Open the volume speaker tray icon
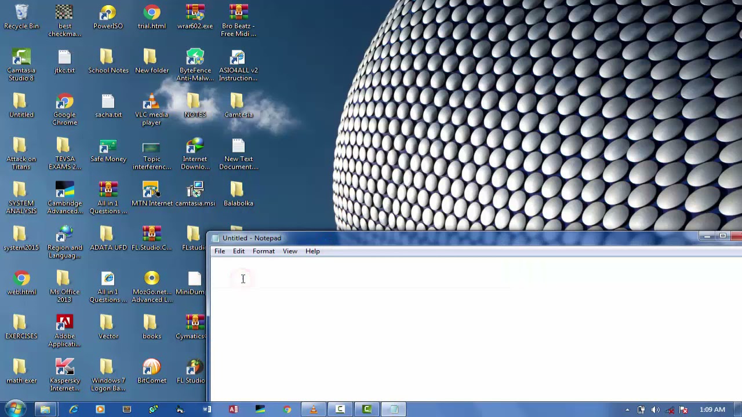 656,410
